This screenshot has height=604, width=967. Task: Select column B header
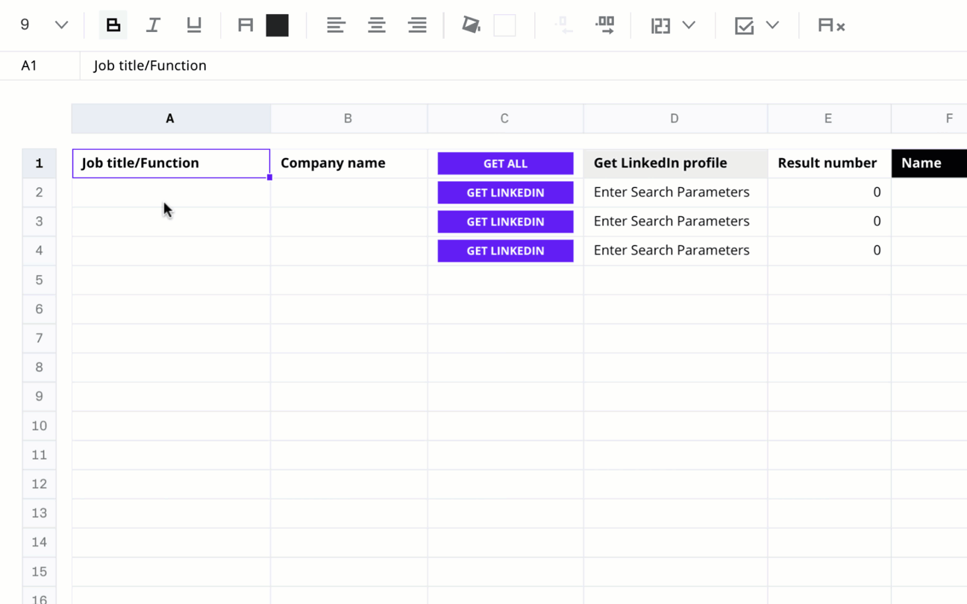pos(348,119)
